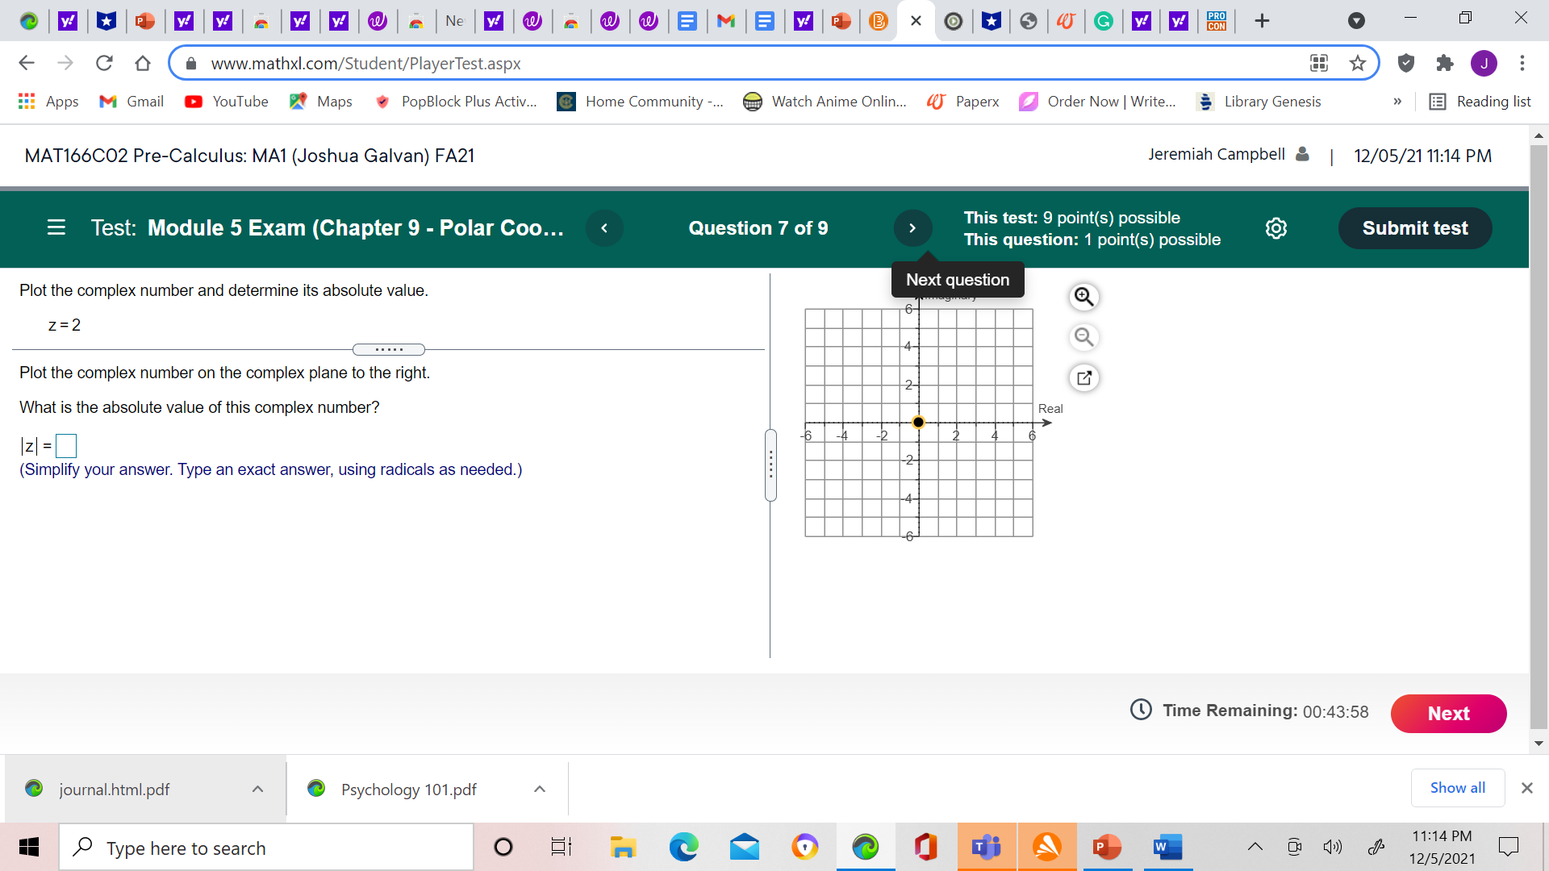Open the hamburger menu beside Test title

pyautogui.click(x=56, y=228)
